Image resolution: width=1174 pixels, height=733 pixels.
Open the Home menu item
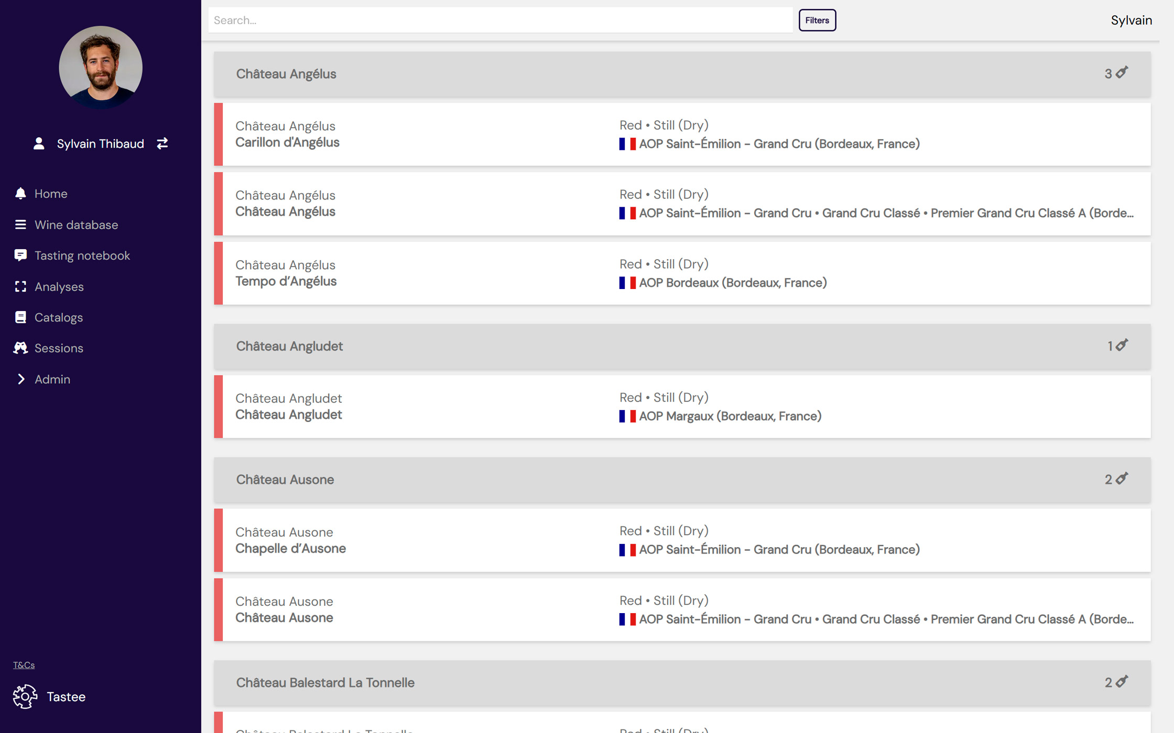tap(51, 194)
